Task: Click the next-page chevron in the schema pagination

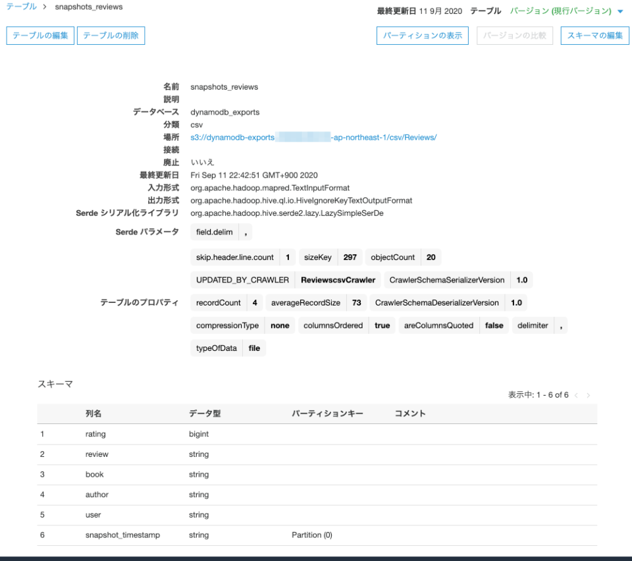Action: (x=588, y=394)
